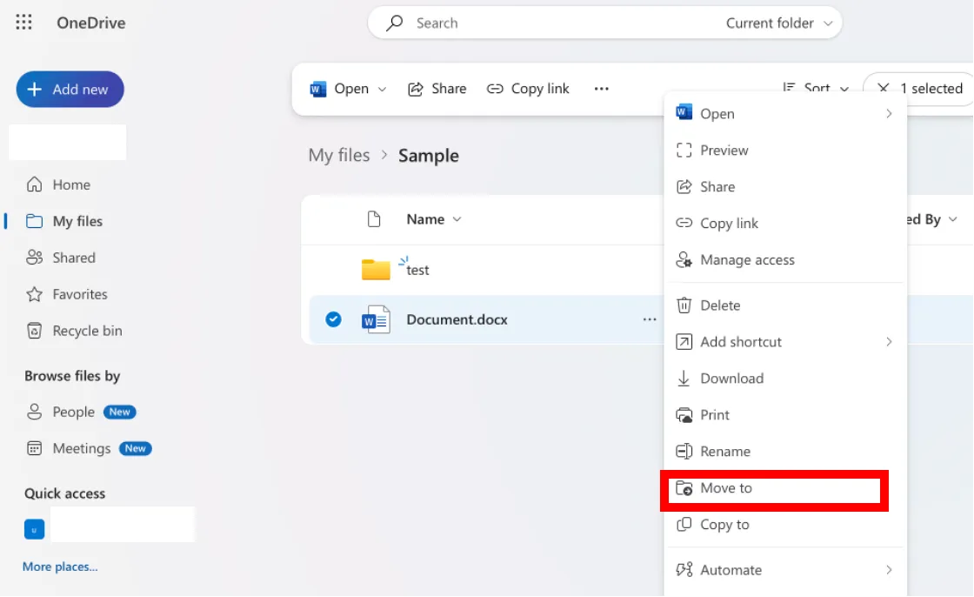Viewport: 974px width, 597px height.
Task: Open the test folder icon
Action: tap(376, 270)
